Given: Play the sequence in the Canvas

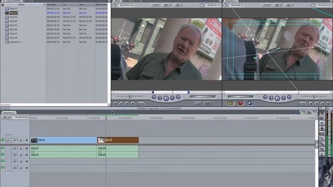Looking at the screenshot, I should click(277, 98).
